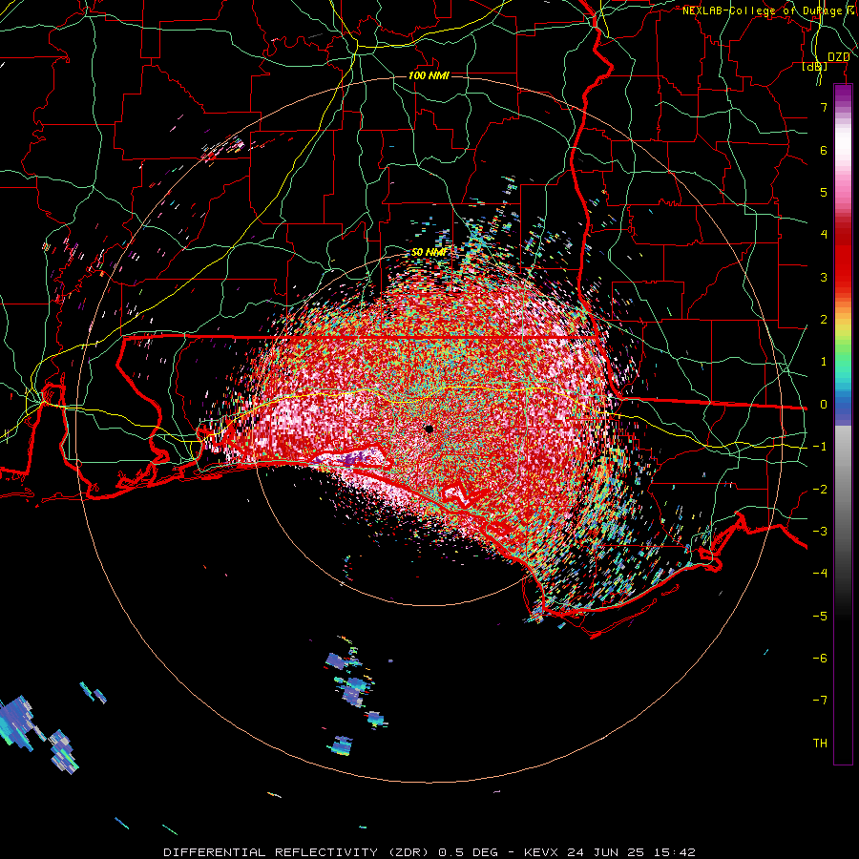Click the ZDR color scale bar
This screenshot has width=859, height=859.
pos(843,424)
